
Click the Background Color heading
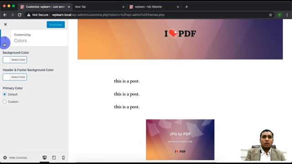click(16, 53)
